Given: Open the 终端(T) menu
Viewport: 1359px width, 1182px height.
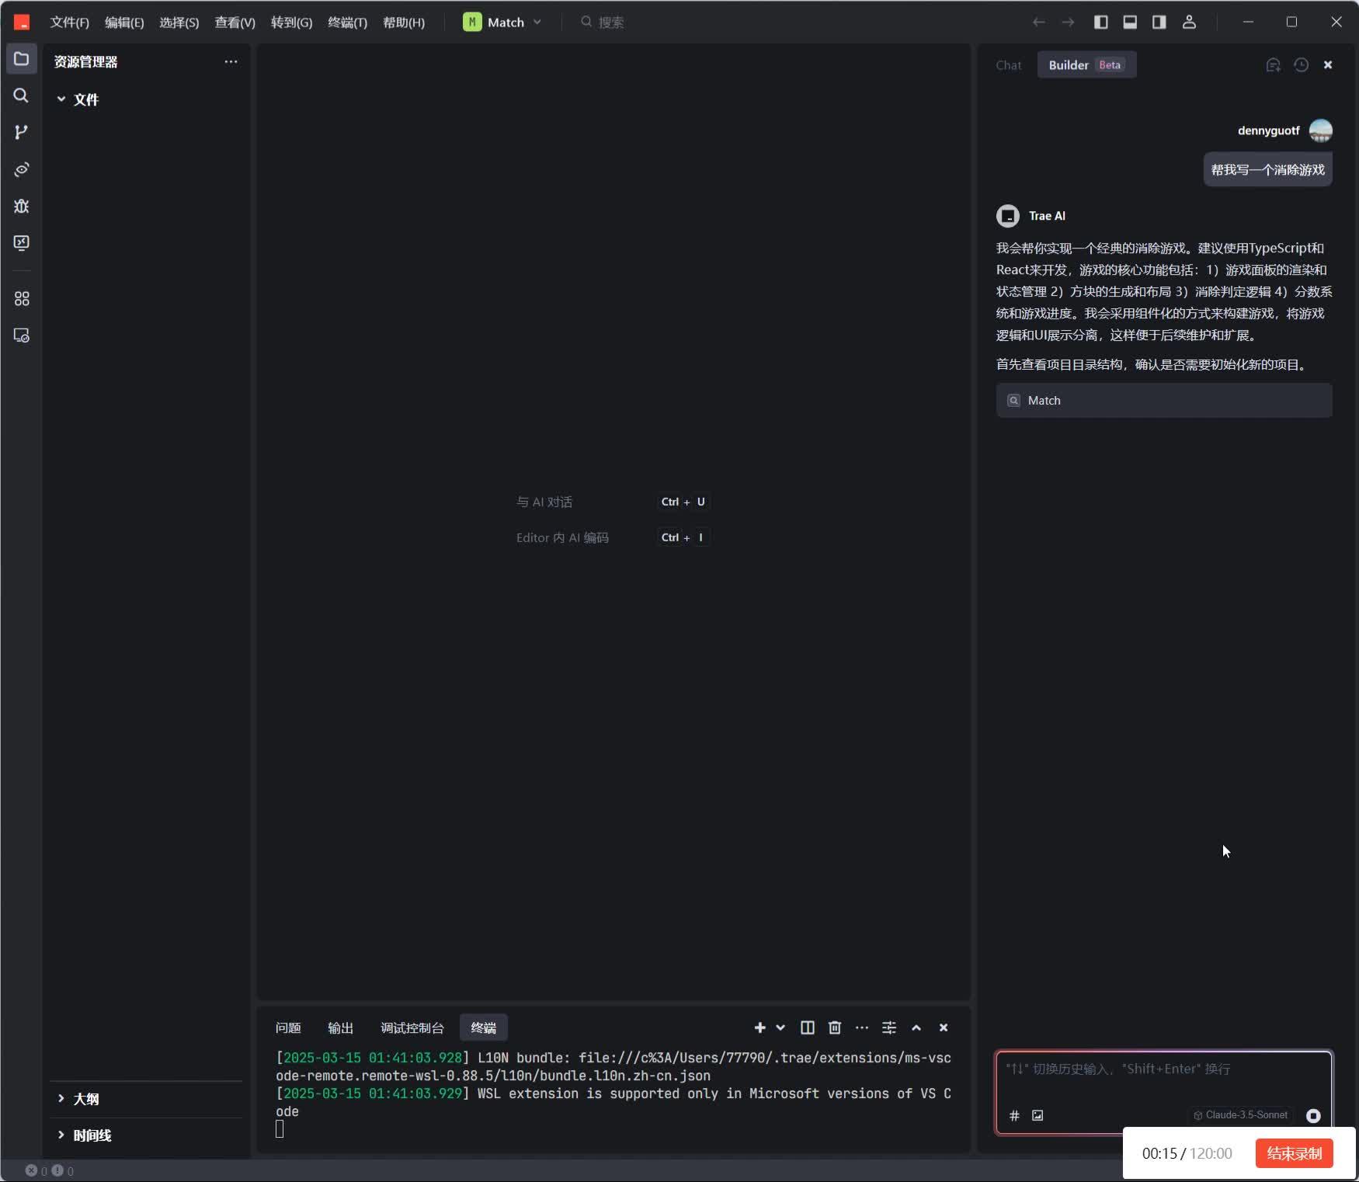Looking at the screenshot, I should [346, 23].
